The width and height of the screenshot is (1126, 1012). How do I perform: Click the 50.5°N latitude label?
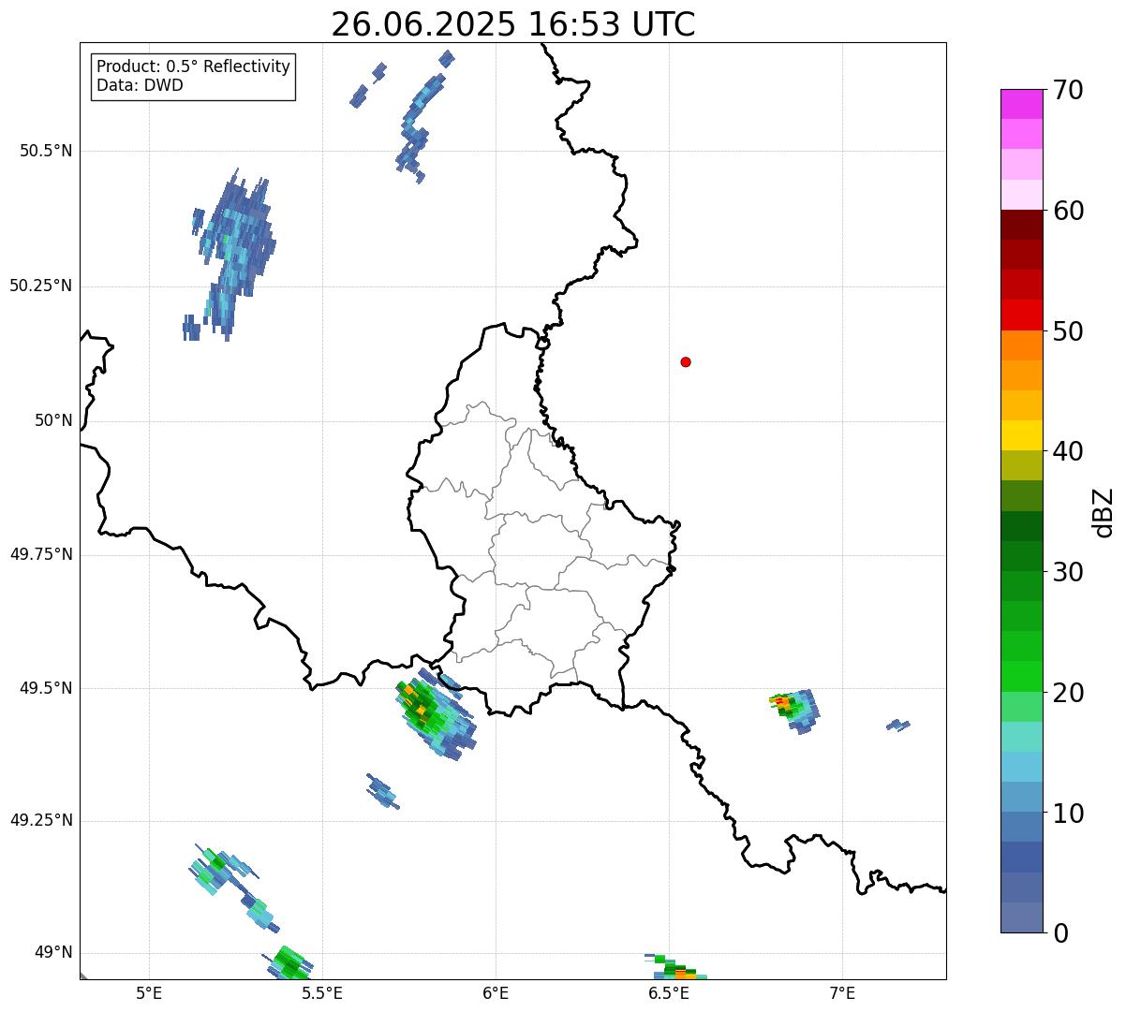point(46,151)
